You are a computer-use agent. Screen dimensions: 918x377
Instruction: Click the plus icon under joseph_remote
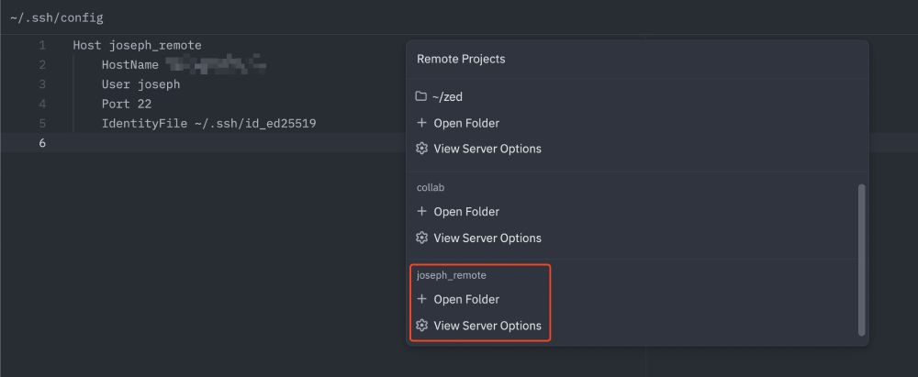(421, 299)
